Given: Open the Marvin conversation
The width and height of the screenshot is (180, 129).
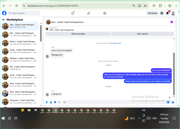Looking at the screenshot, I should pos(20,43).
